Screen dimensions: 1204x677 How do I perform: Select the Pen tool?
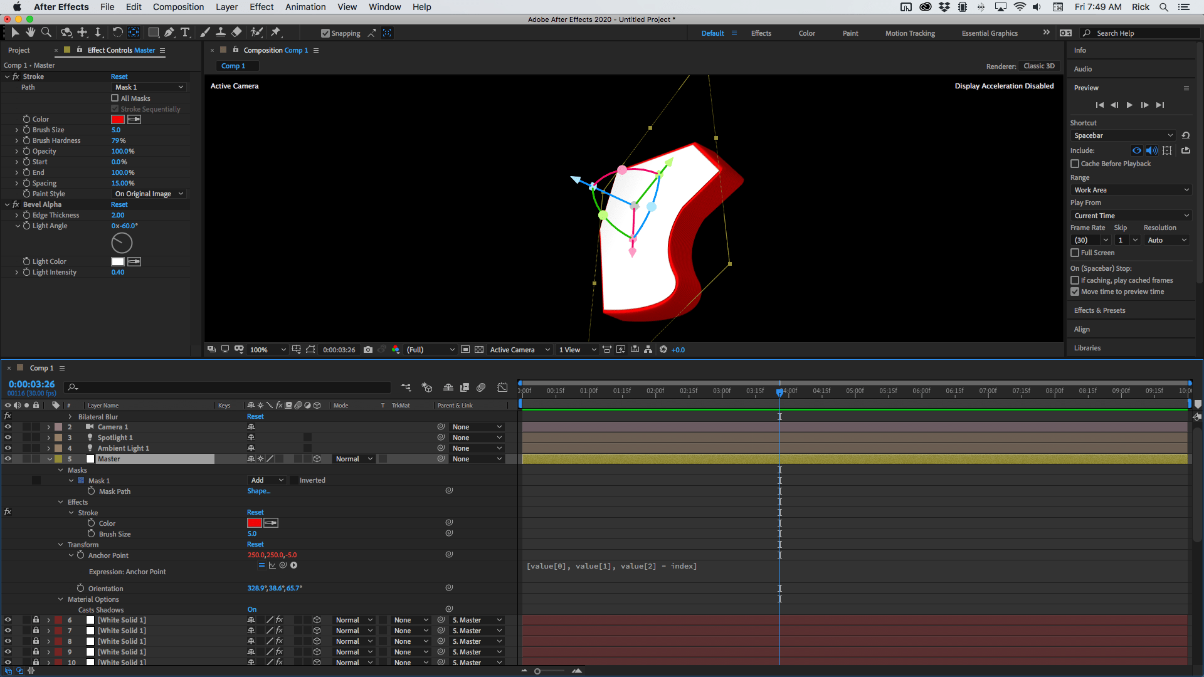[169, 33]
